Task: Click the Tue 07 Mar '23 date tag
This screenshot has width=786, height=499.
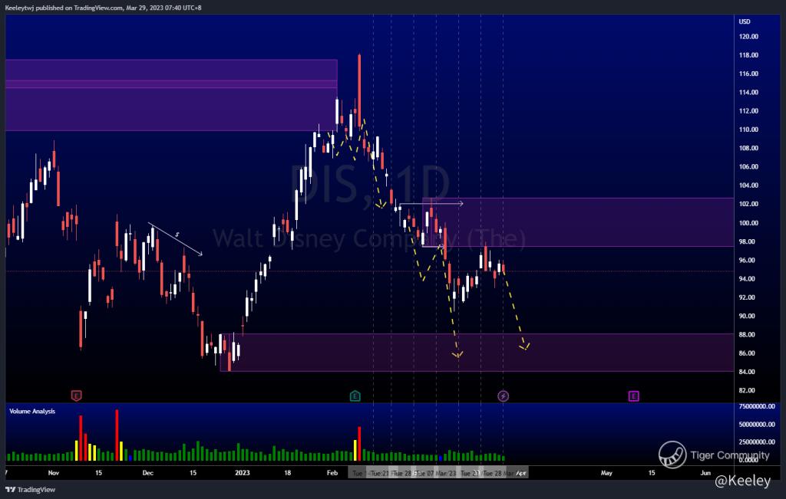Action: tap(435, 473)
